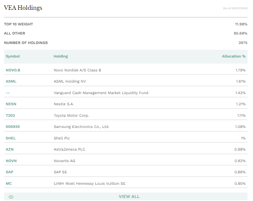The image size is (253, 201).
Task: Click the -- symbol placeholder in Vanguard row
Action: [8, 93]
